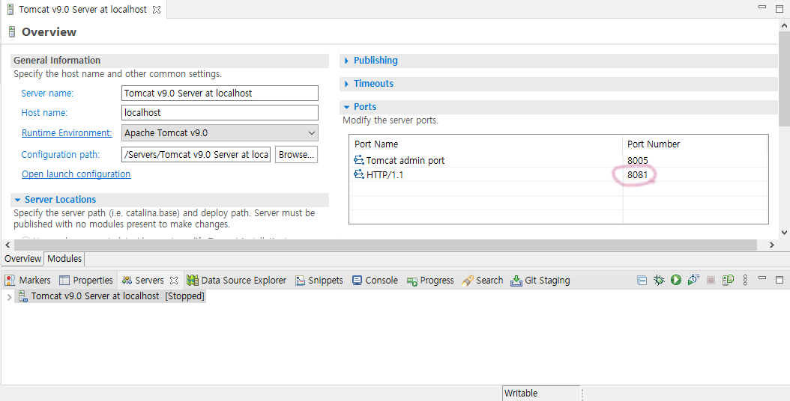Click the Server name text field
This screenshot has height=401, width=790.
(220, 93)
